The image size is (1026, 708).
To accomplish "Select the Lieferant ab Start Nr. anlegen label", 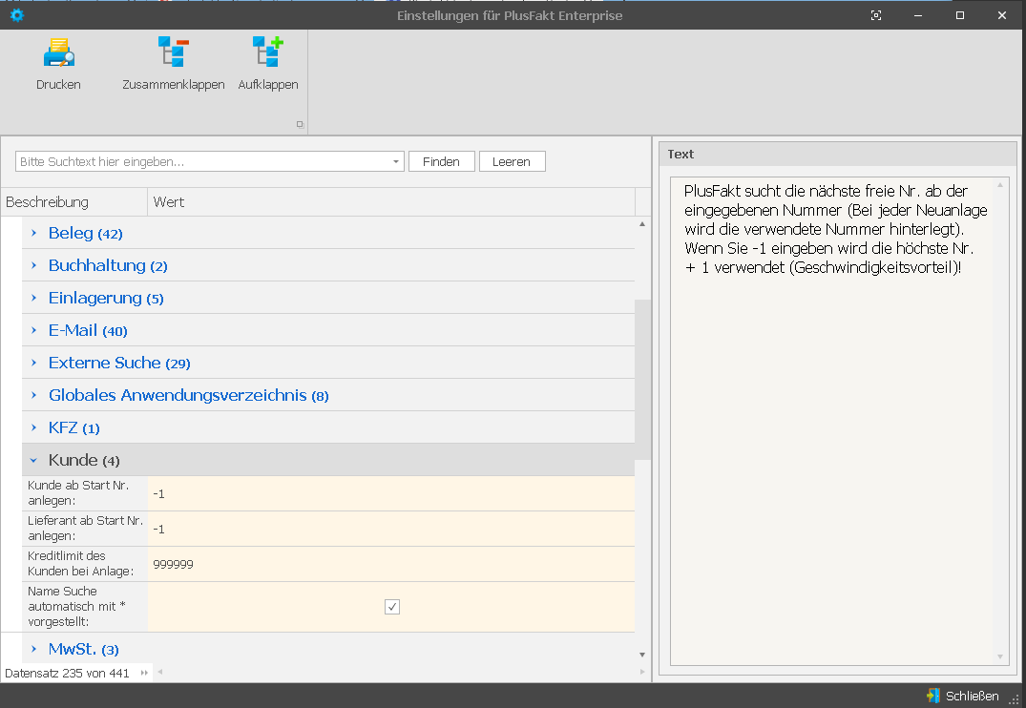I will [x=84, y=529].
